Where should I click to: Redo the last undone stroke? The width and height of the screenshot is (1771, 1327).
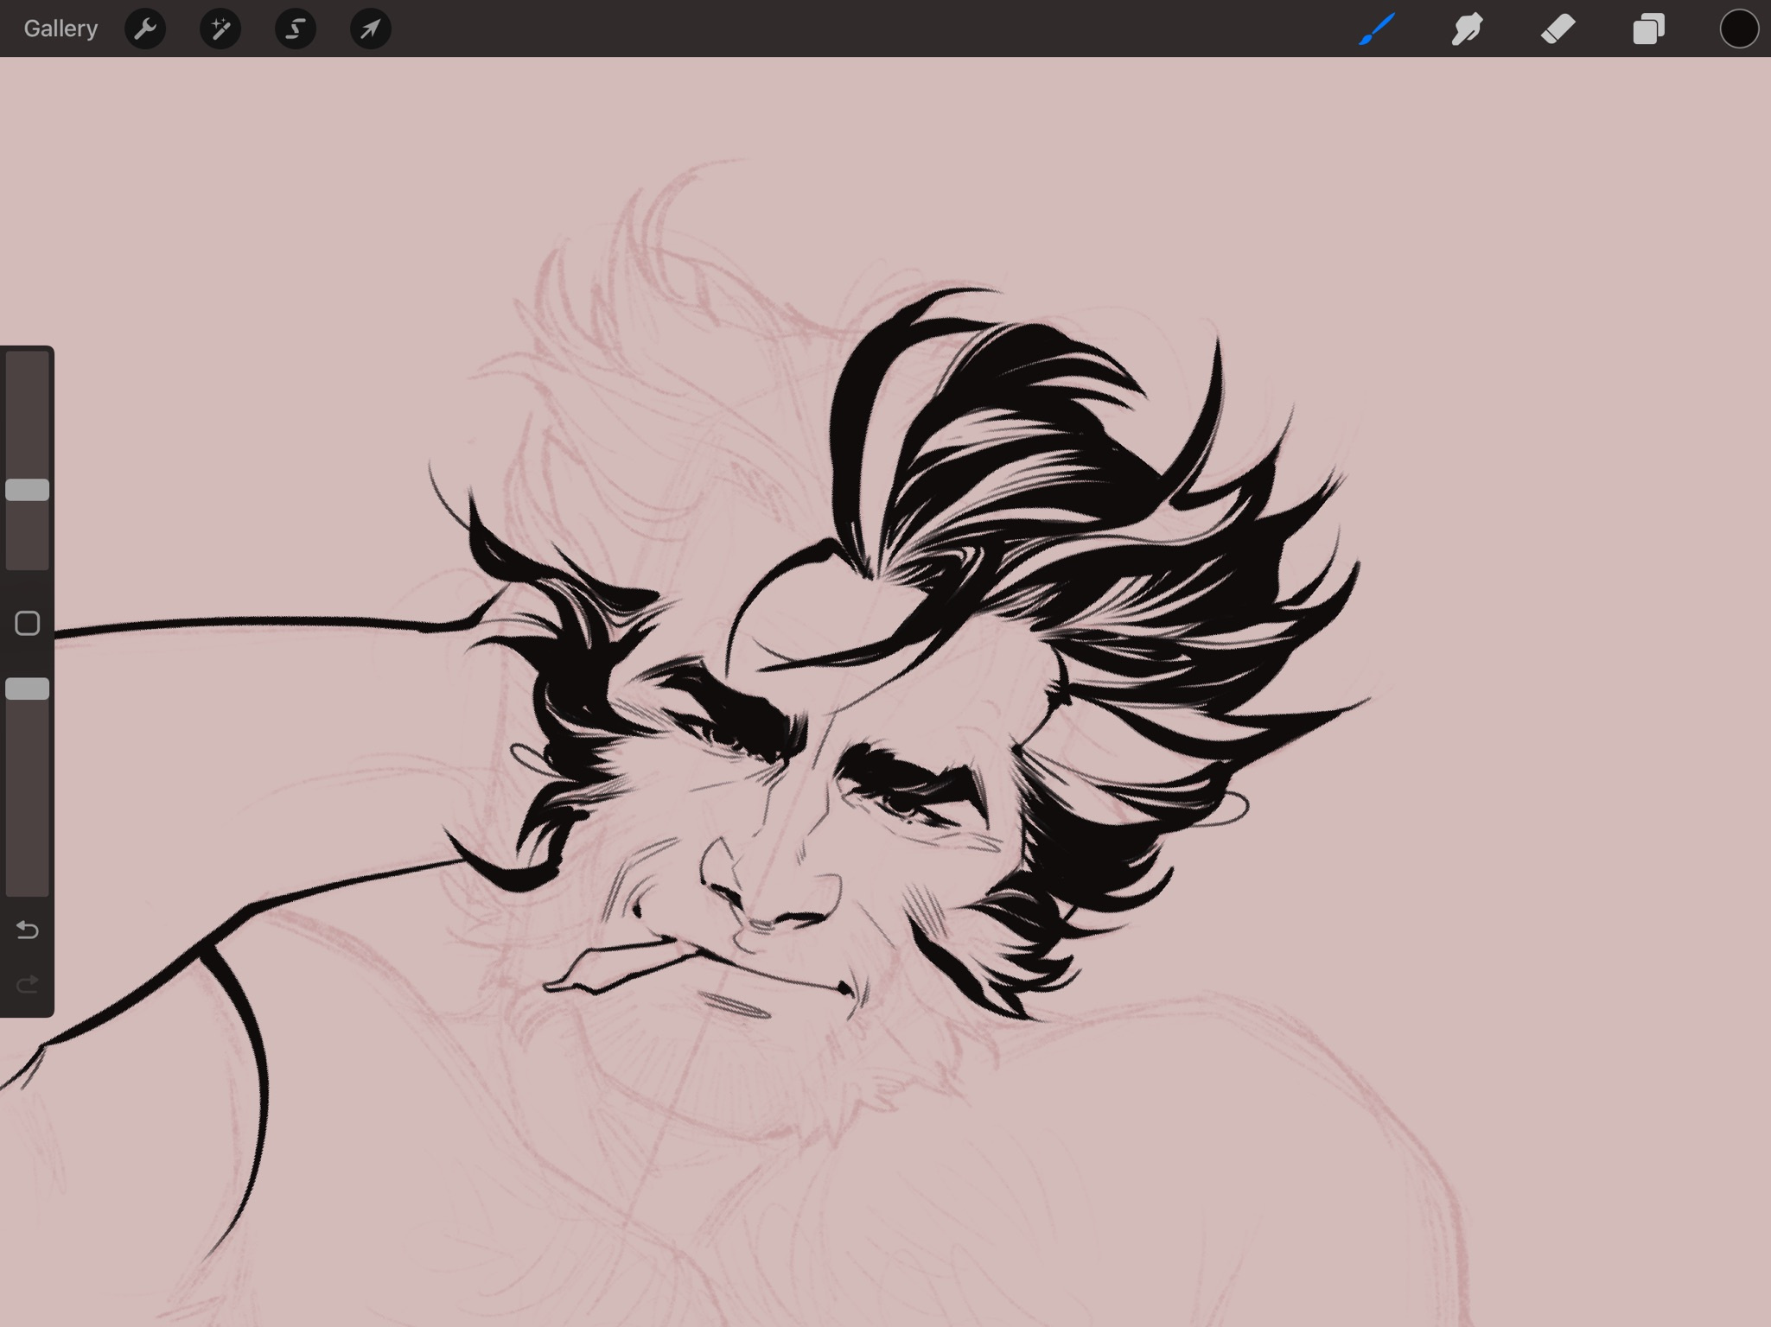pyautogui.click(x=28, y=984)
